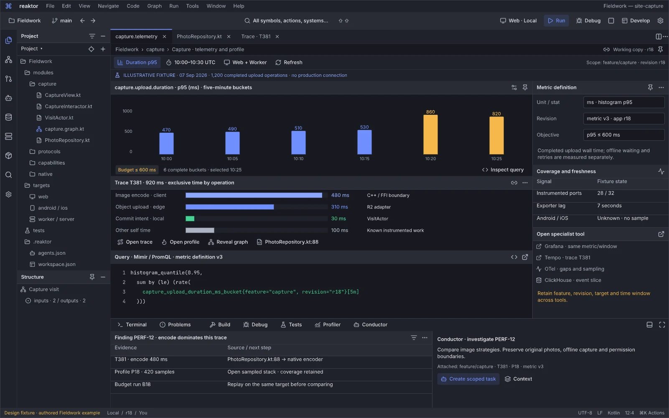Open the version control sidebar icon
This screenshot has height=418, width=669.
pos(8,79)
